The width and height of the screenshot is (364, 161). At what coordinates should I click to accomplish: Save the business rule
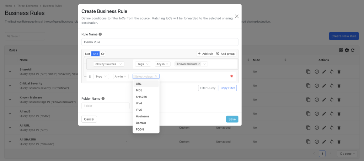click(x=232, y=119)
